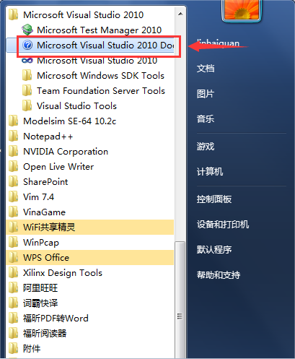Select the 附件 text label

pyautogui.click(x=32, y=349)
